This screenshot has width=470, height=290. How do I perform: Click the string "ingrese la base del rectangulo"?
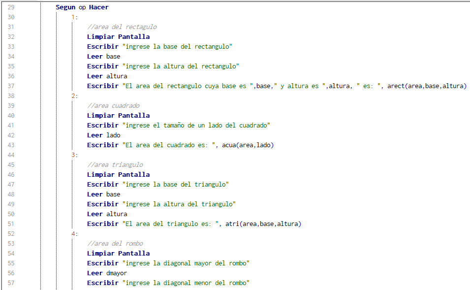click(177, 47)
